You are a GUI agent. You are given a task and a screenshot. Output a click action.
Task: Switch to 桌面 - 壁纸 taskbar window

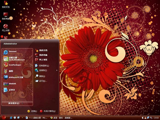(61, 118)
